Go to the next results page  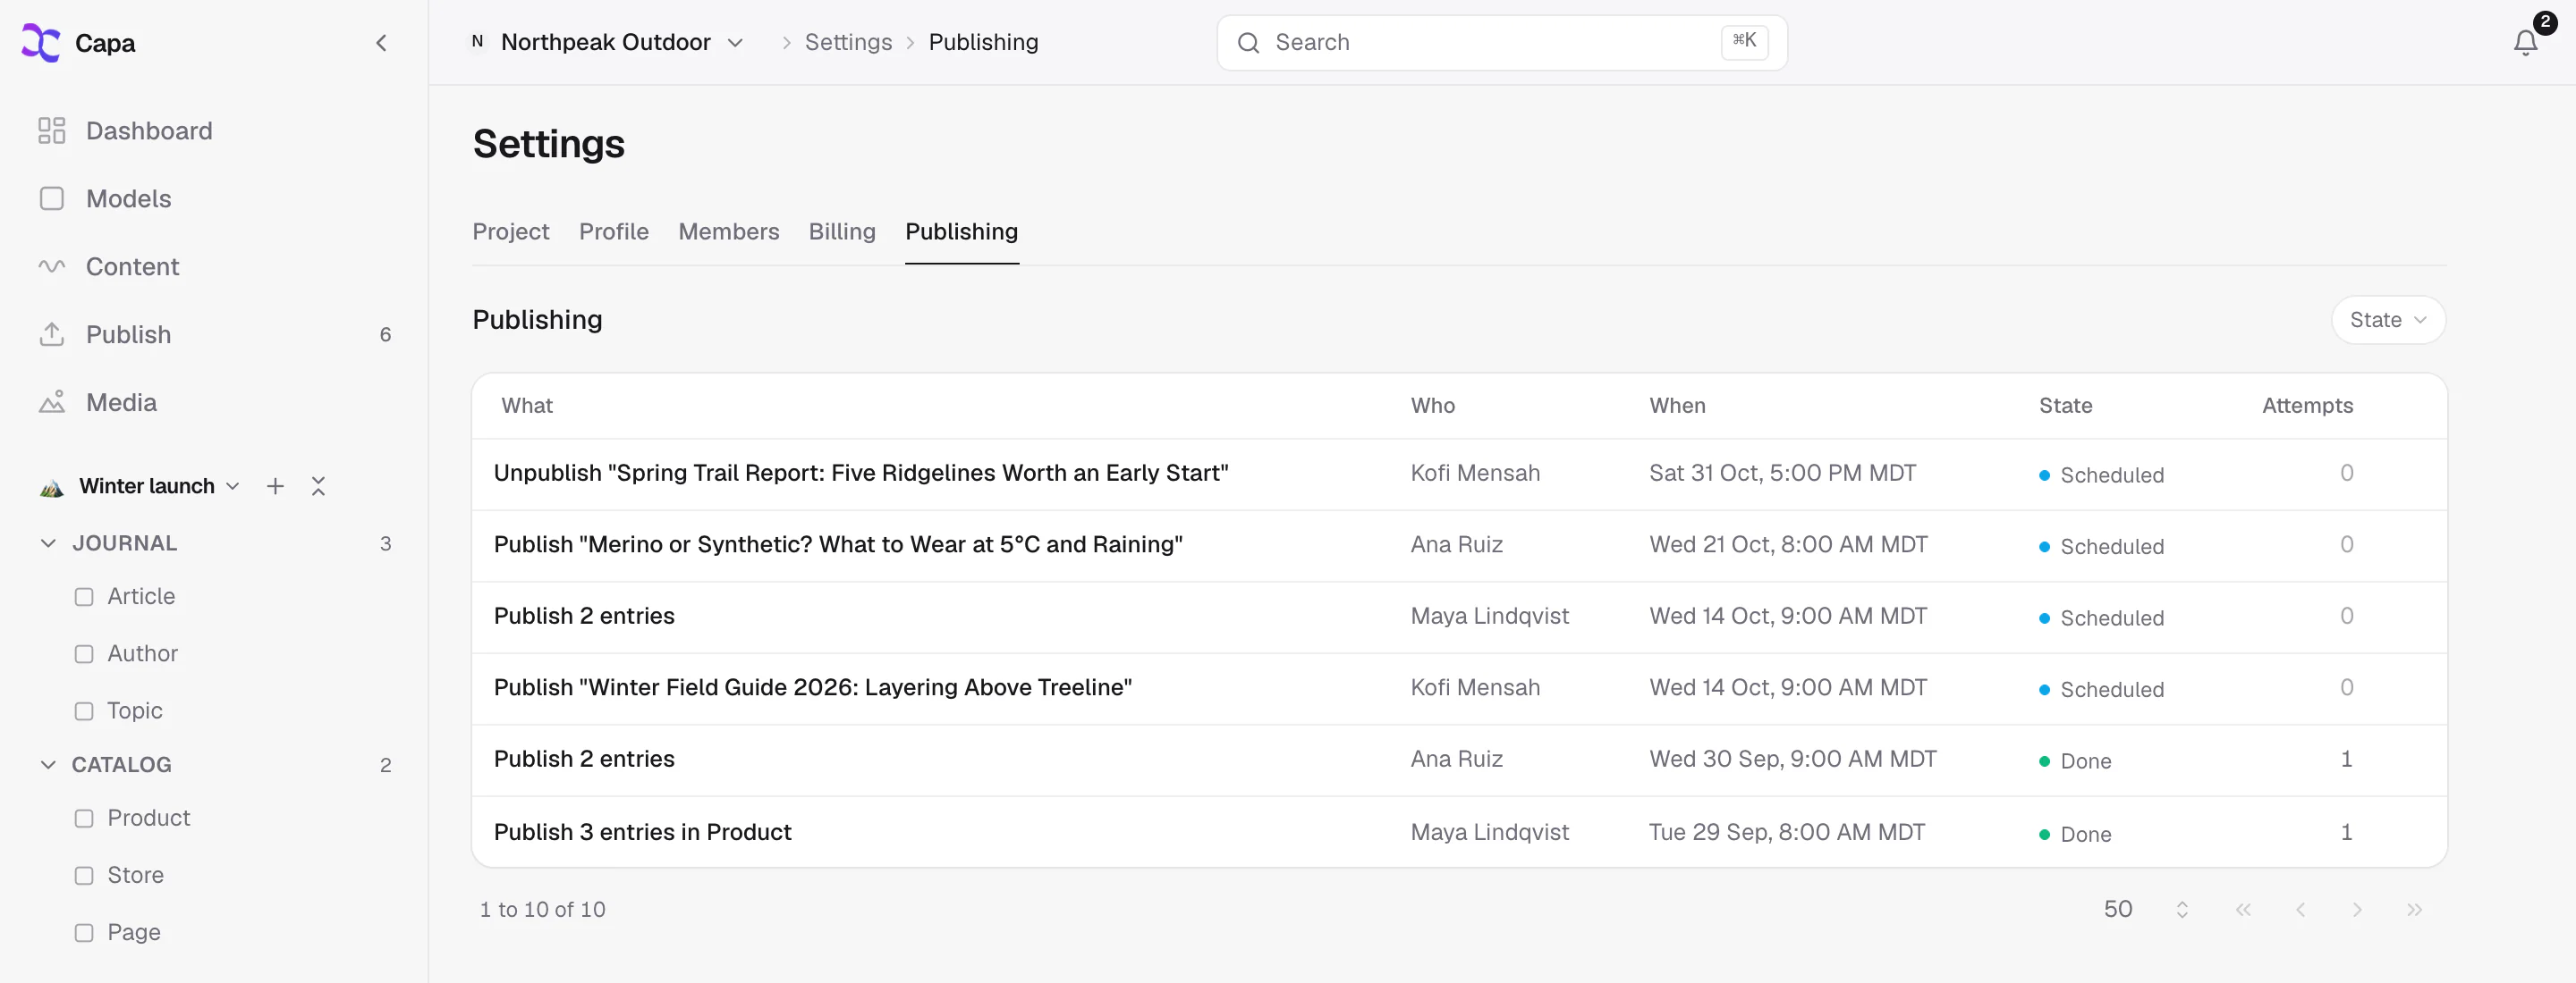(x=2357, y=909)
